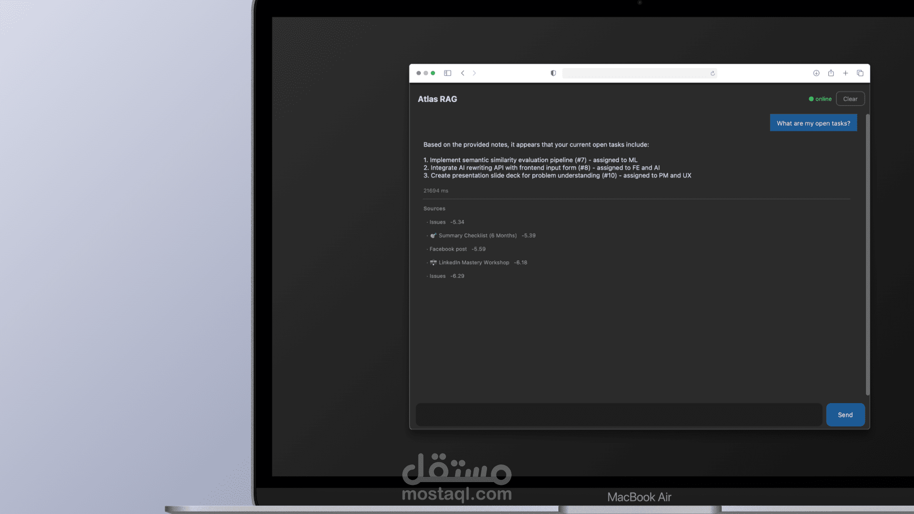Open the privacy shield icon
Screen dimensions: 914x514
(x=553, y=73)
